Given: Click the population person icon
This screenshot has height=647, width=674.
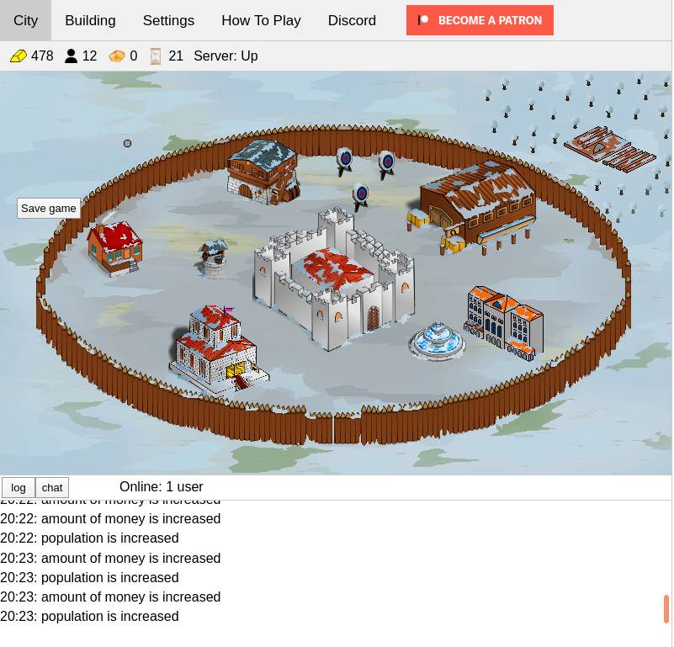Looking at the screenshot, I should 71,56.
